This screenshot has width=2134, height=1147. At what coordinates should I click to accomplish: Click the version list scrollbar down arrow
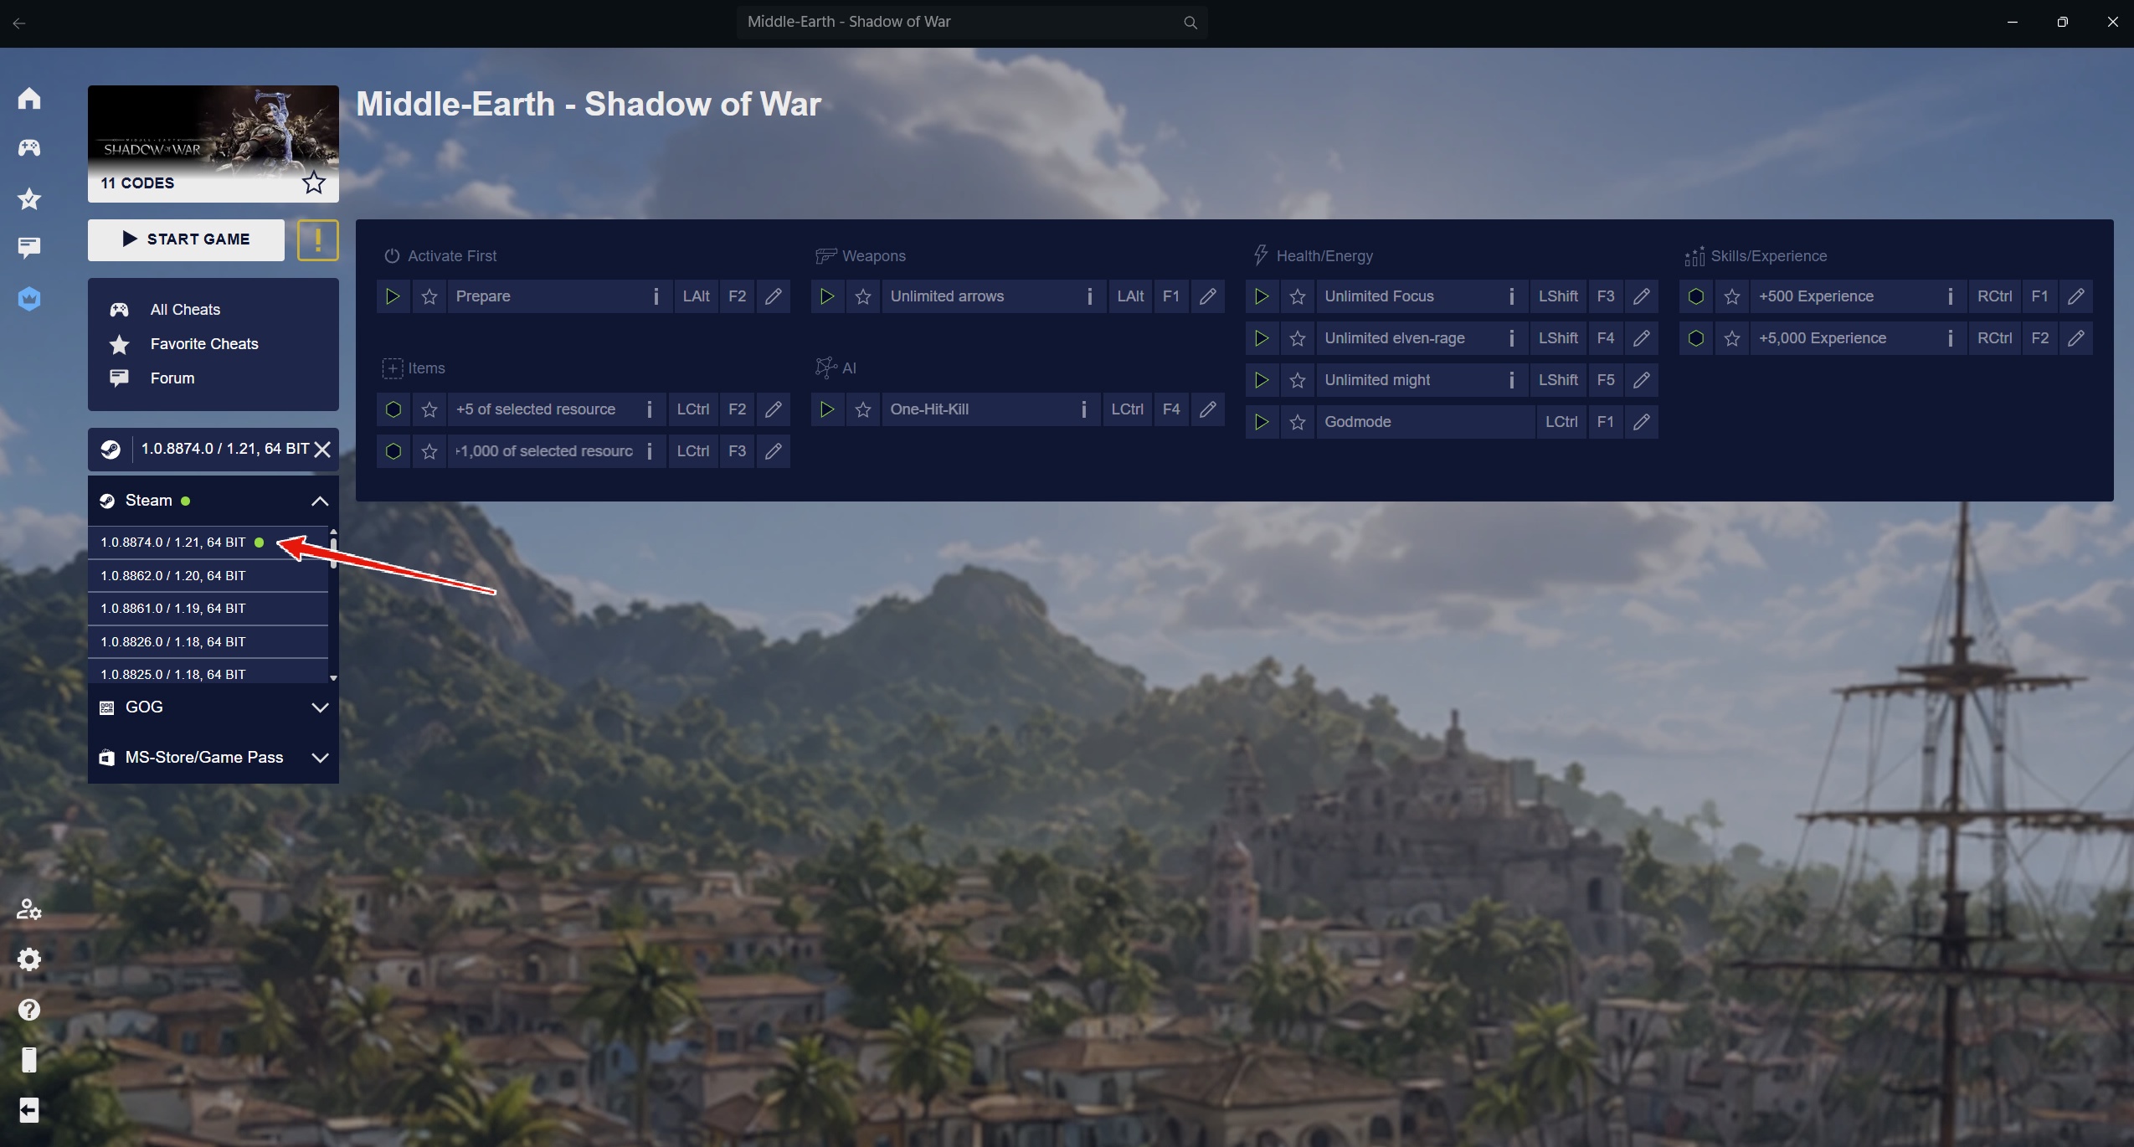click(x=333, y=678)
